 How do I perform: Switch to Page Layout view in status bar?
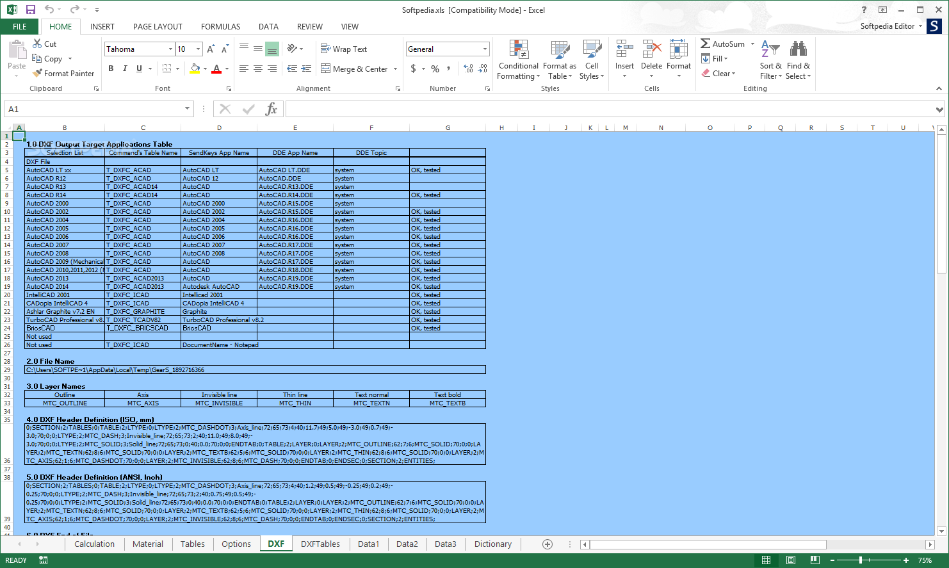pos(791,560)
